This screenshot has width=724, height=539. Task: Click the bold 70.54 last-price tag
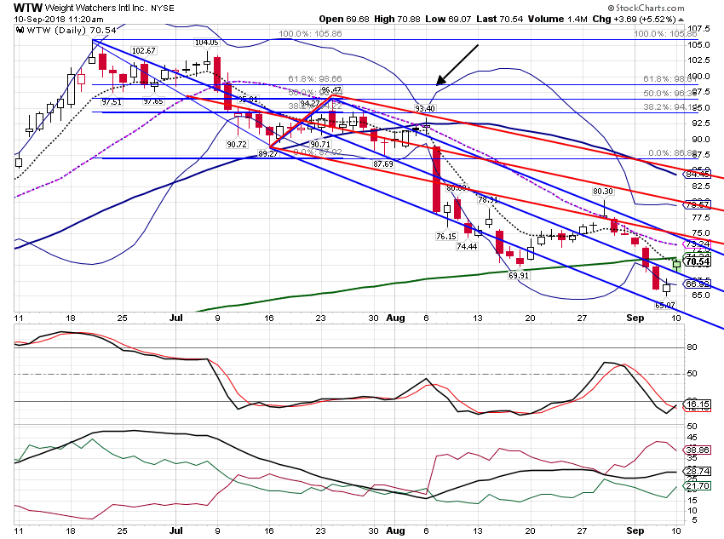coord(698,261)
